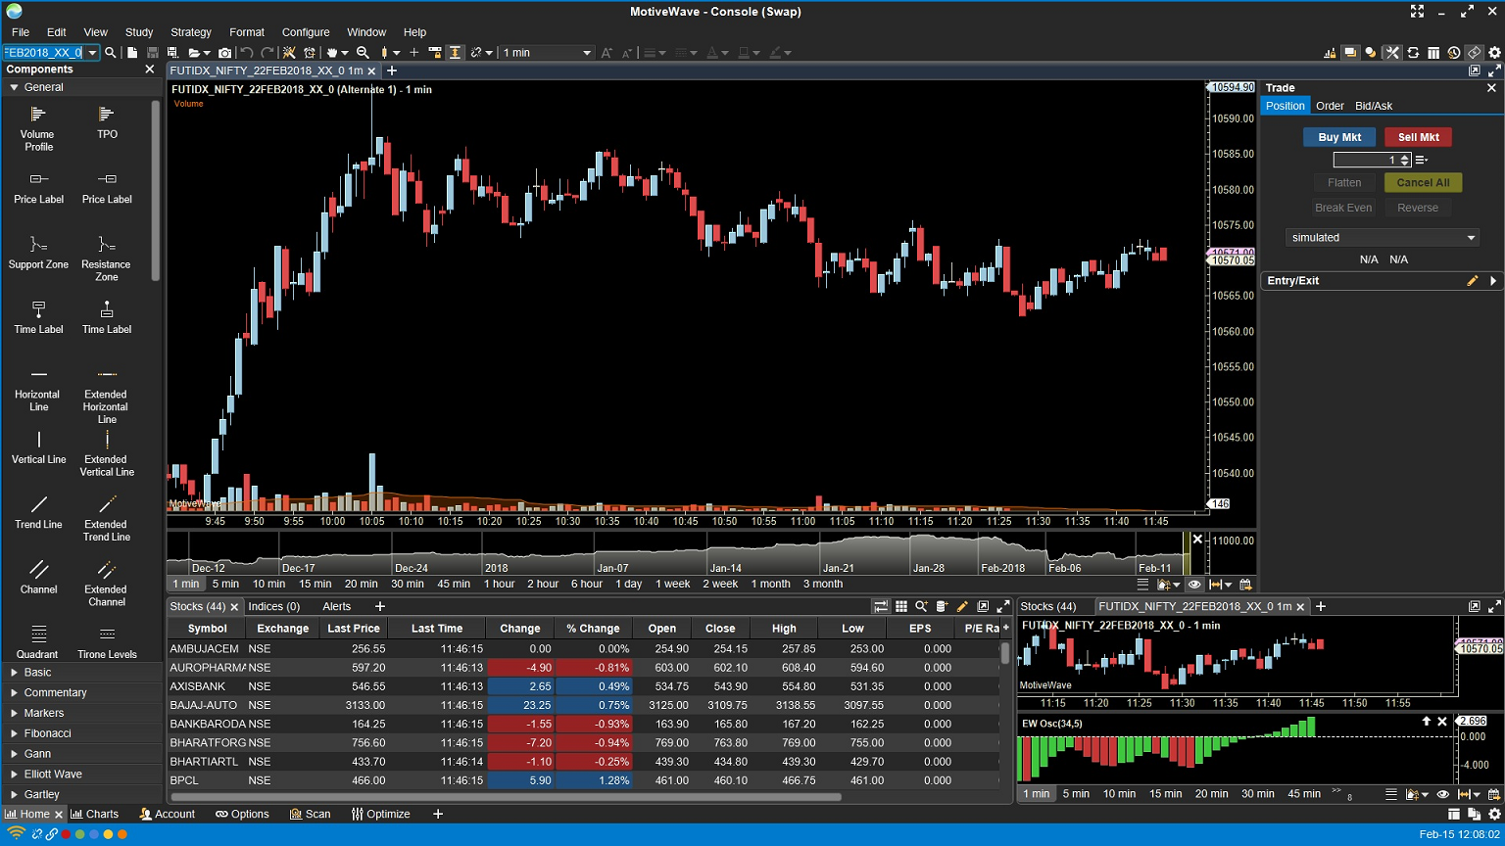Toggle the eye visibility icon below main chart

[x=1194, y=585]
